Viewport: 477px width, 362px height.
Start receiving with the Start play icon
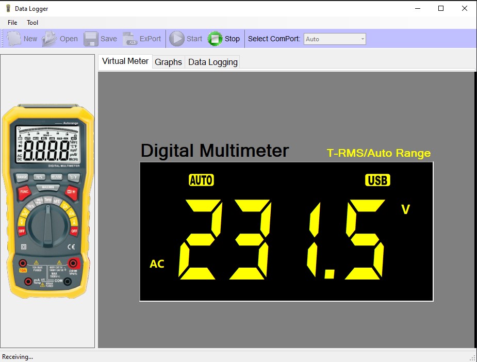[x=177, y=39]
